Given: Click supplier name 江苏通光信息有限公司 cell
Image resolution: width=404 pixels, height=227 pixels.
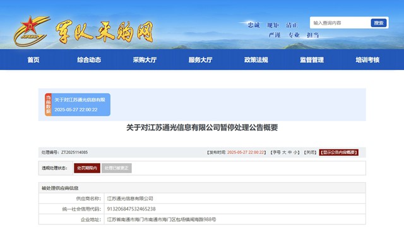Looking at the screenshot, I should 130,199.
